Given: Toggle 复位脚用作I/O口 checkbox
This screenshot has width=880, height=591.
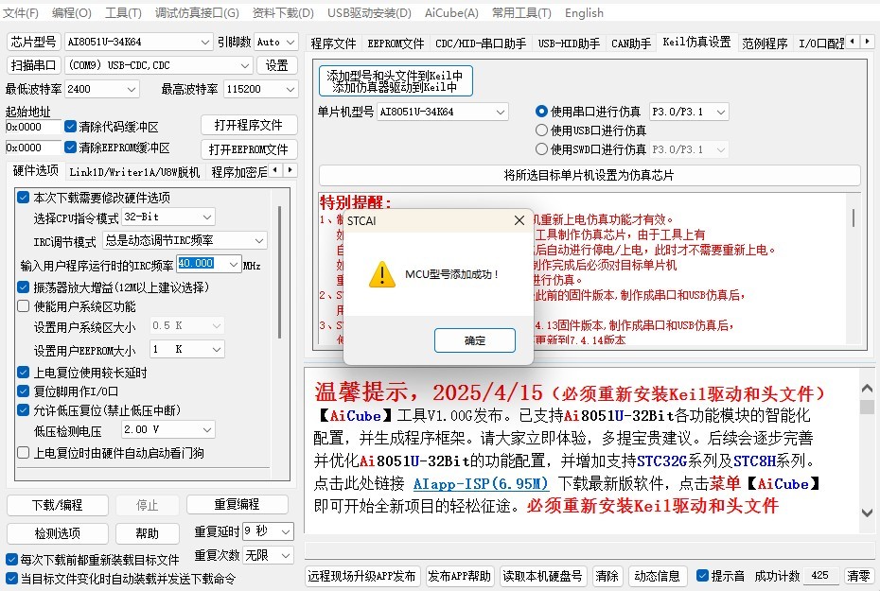Looking at the screenshot, I should pos(23,391).
